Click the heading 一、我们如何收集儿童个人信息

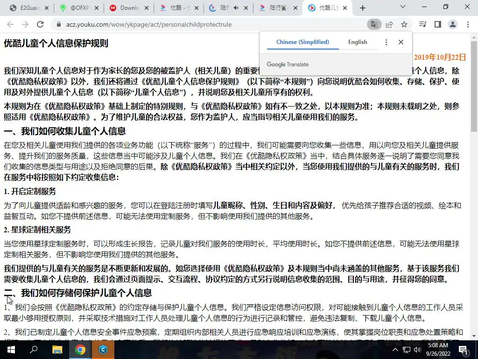point(64,131)
